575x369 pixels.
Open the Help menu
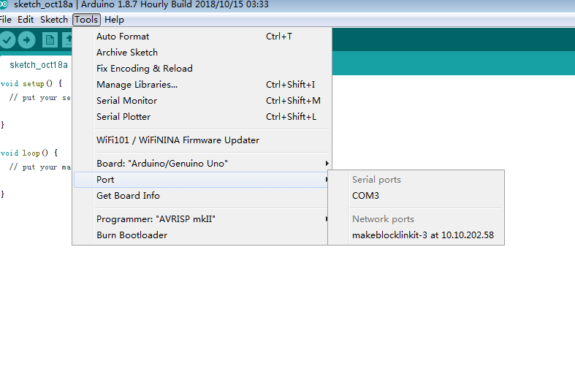click(x=114, y=20)
